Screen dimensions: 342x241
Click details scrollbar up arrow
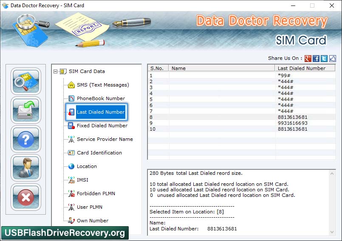pyautogui.click(x=332, y=174)
